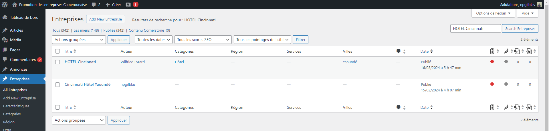
Task: Sort by Date in footer
Action: [427, 107]
